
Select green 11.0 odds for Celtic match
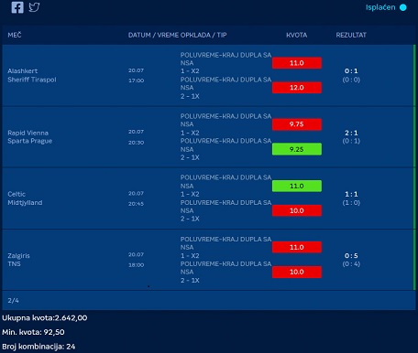tap(297, 186)
